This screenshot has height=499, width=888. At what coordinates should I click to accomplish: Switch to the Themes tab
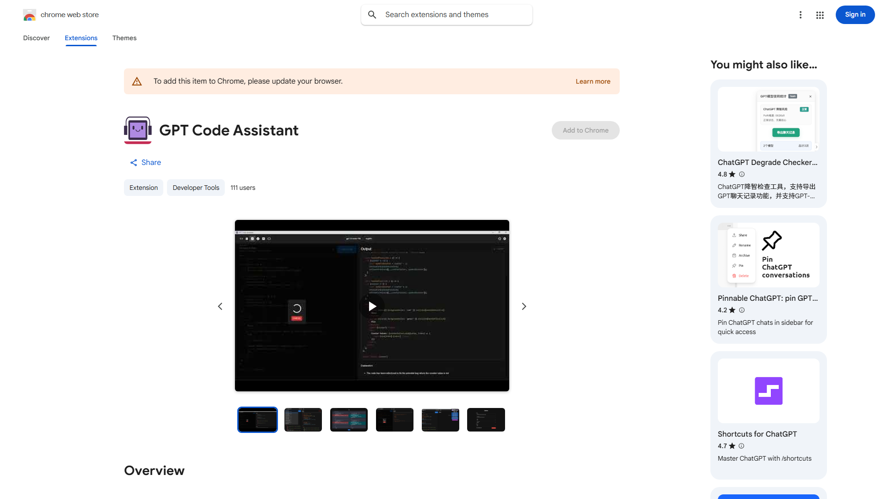coord(124,38)
